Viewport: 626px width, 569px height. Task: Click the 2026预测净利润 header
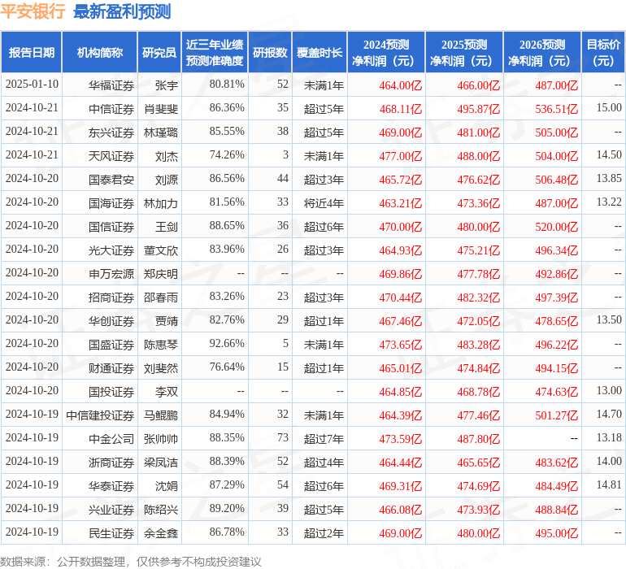(x=542, y=52)
